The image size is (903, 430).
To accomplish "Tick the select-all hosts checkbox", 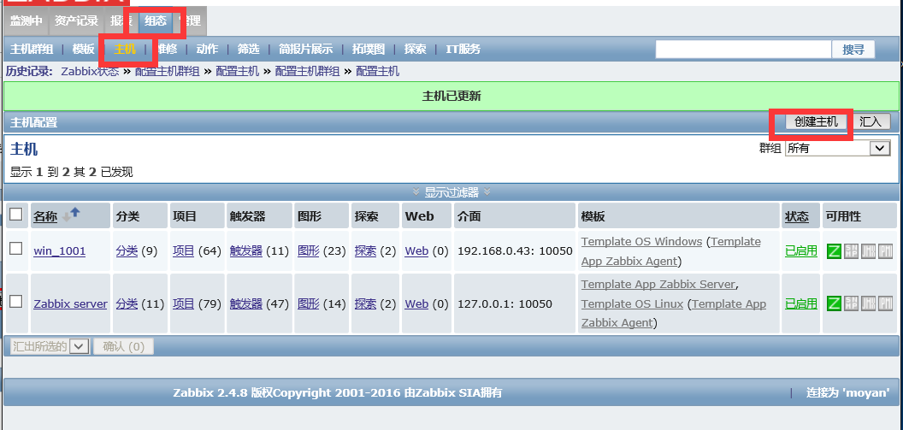I will point(16,215).
